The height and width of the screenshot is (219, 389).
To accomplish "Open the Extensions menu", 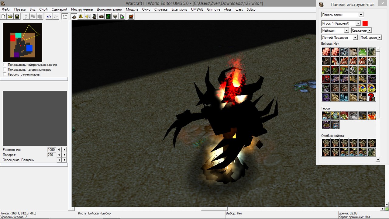I will 179,9.
